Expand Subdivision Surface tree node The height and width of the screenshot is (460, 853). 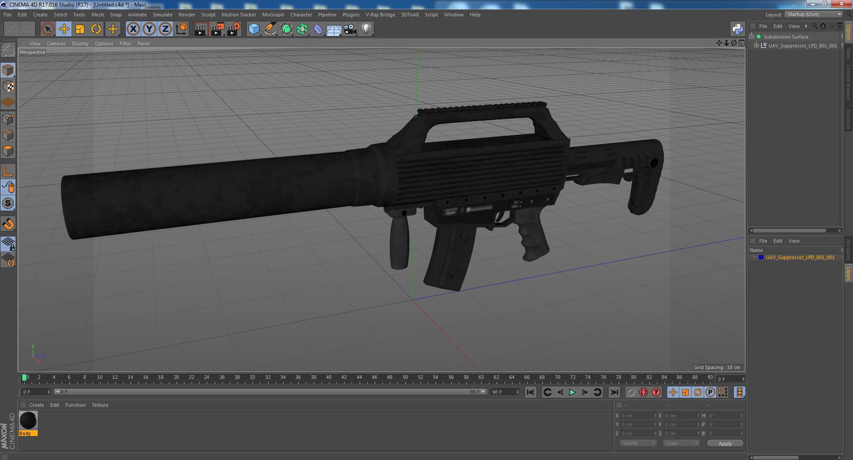752,37
